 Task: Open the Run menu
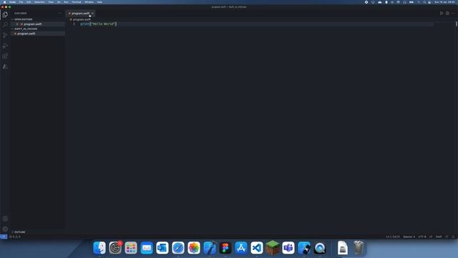66,2
